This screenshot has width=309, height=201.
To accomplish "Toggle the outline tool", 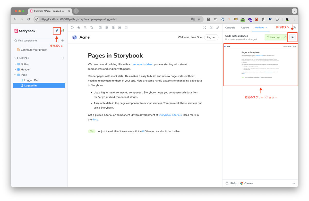I will point(126,28).
